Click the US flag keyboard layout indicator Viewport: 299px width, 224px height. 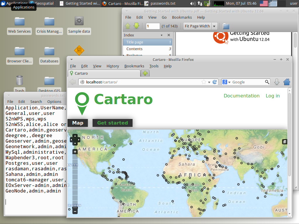click(x=264, y=3)
